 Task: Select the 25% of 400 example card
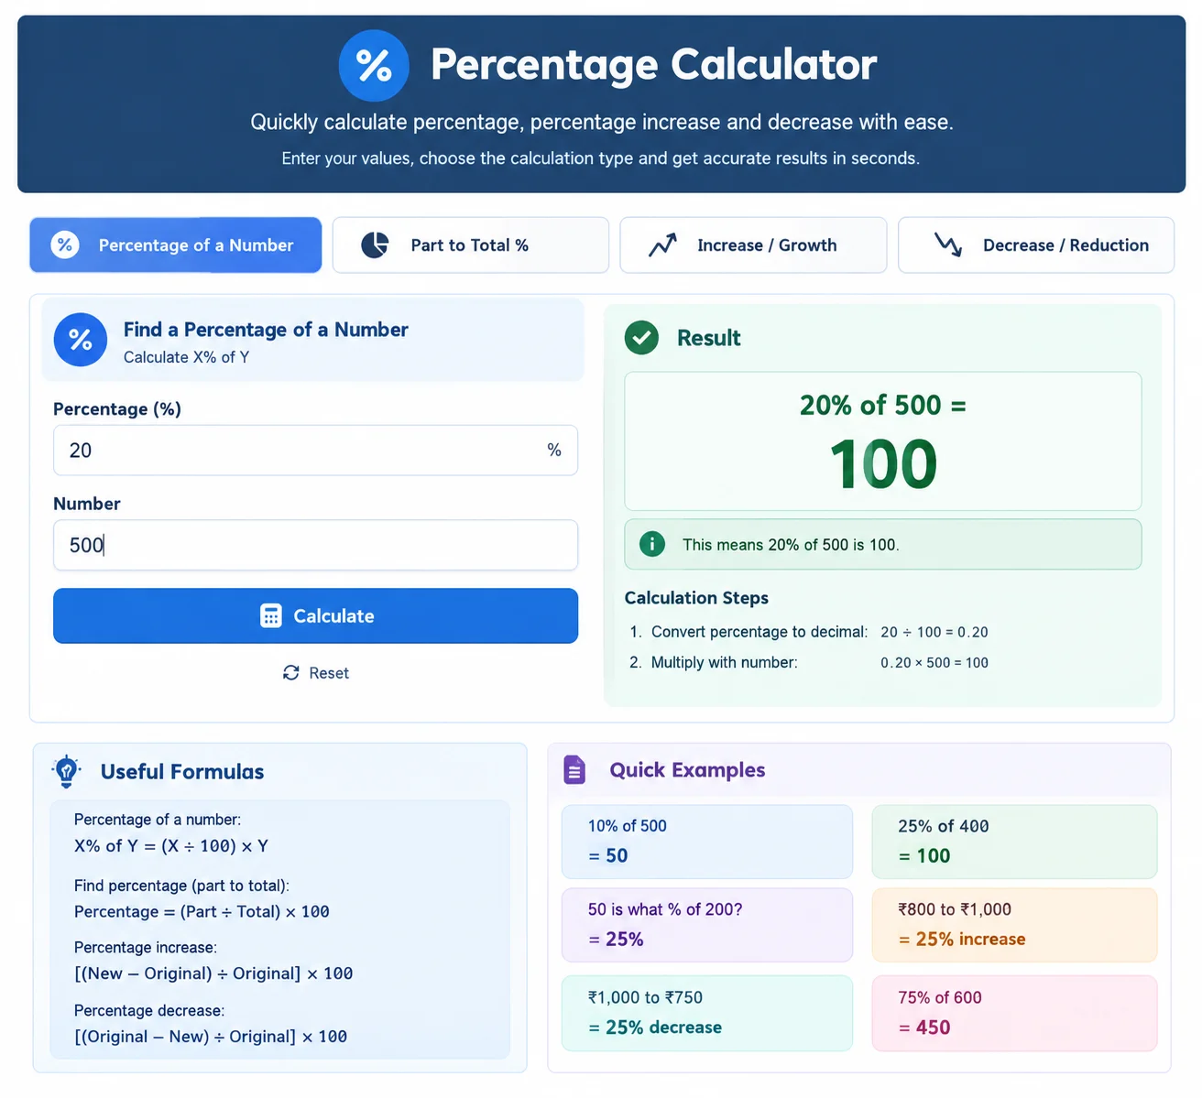pyautogui.click(x=1014, y=842)
